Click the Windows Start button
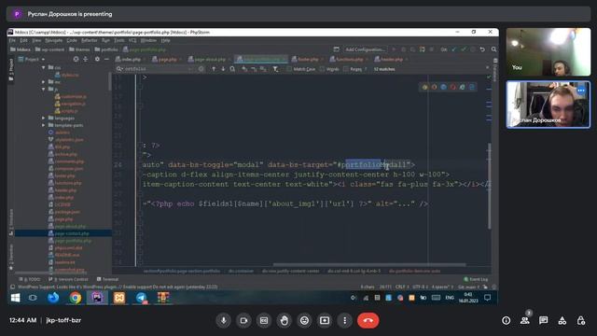This screenshot has width=597, height=336. tap(15, 298)
